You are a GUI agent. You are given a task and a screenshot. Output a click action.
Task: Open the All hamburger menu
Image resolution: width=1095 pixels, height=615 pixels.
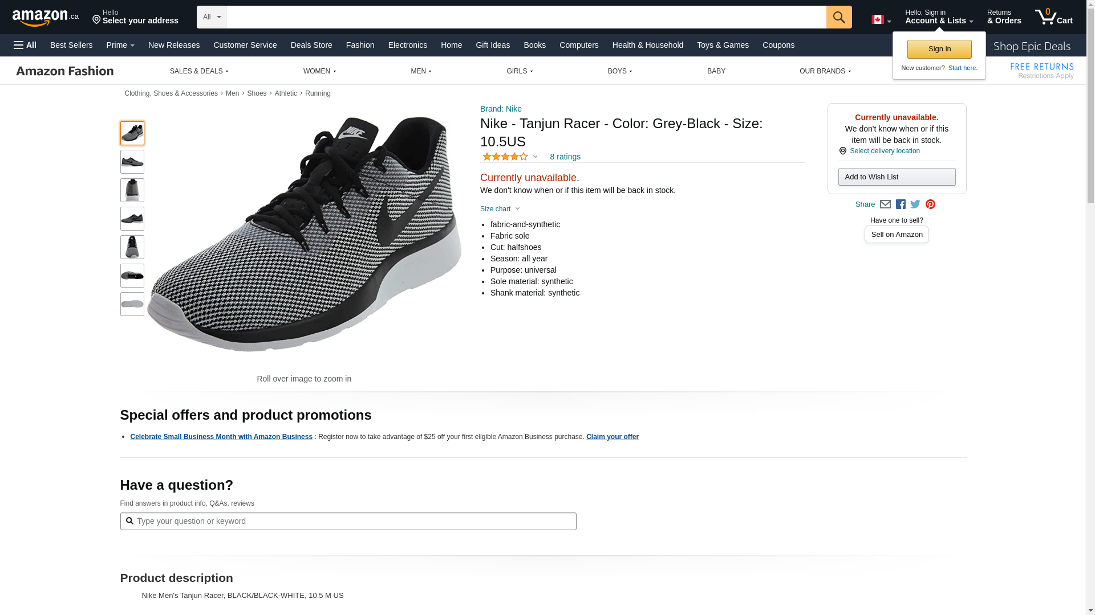(25, 45)
